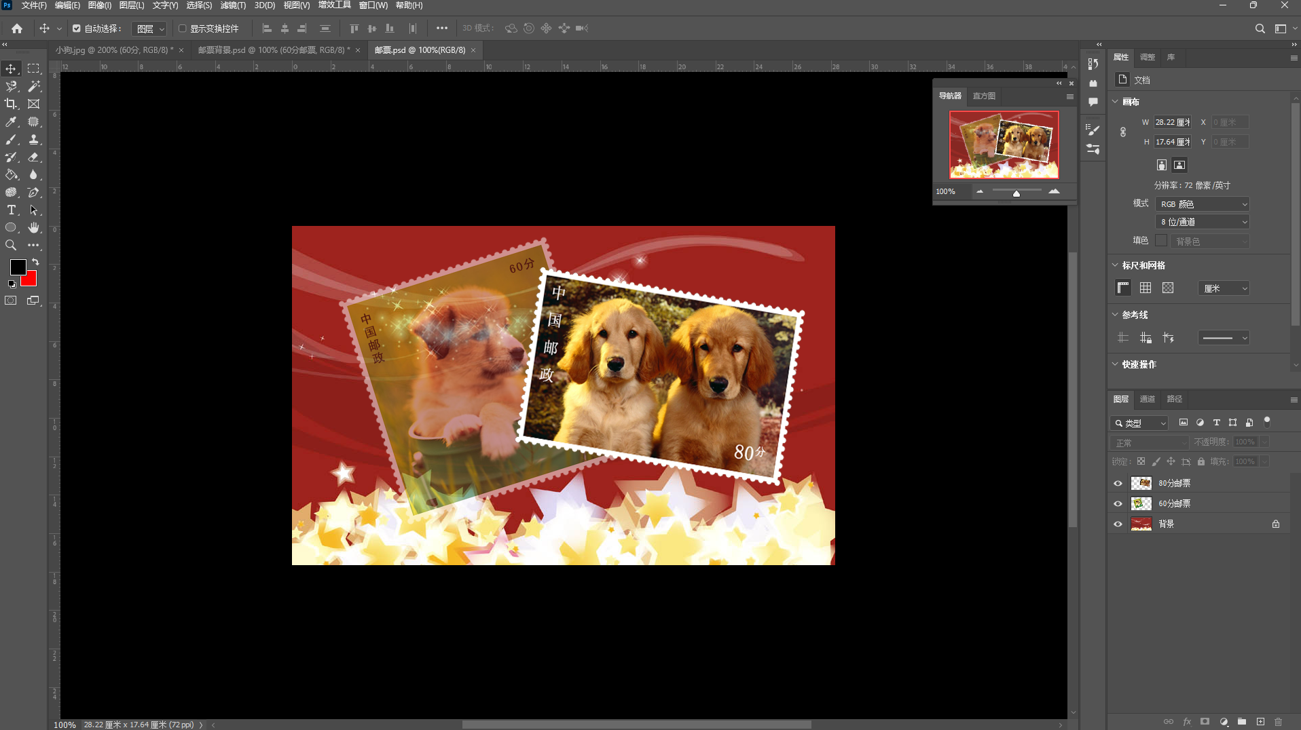
Task: Hide the 背景 layer
Action: [x=1118, y=524]
